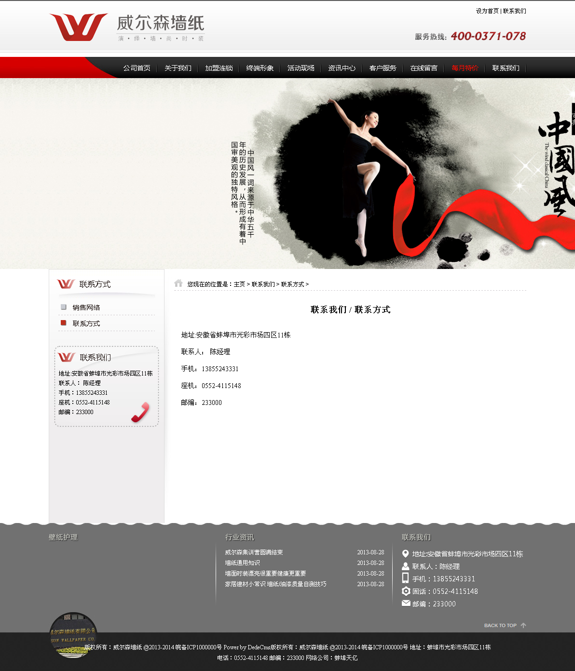The image size is (575, 671).
Task: Click the landline icon beside 固话
Action: [x=406, y=591]
